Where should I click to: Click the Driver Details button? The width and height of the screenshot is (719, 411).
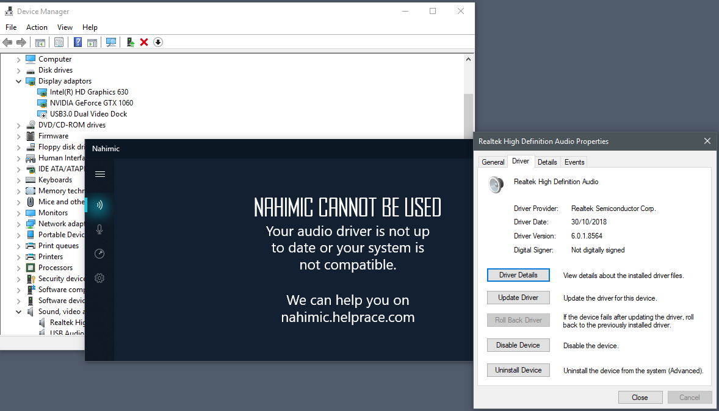pos(518,275)
